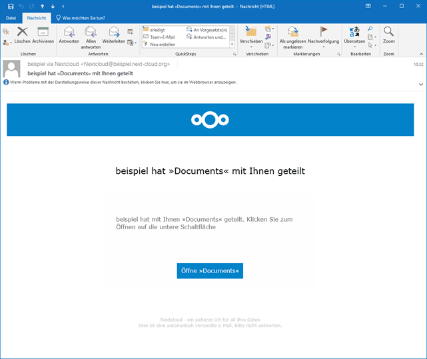This screenshot has width=427, height=359.
Task: Maximize the message window
Action: point(402,6)
